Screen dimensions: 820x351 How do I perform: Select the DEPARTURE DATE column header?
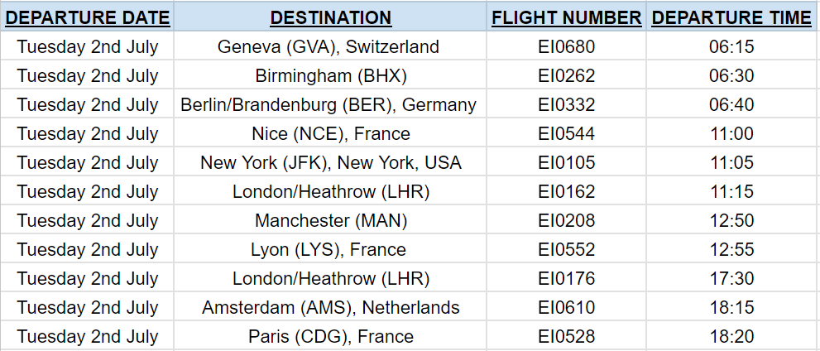88,17
